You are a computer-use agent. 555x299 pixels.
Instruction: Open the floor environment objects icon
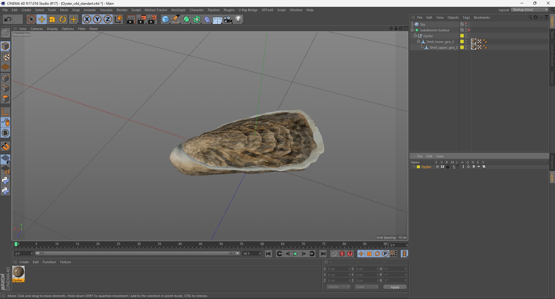point(217,19)
